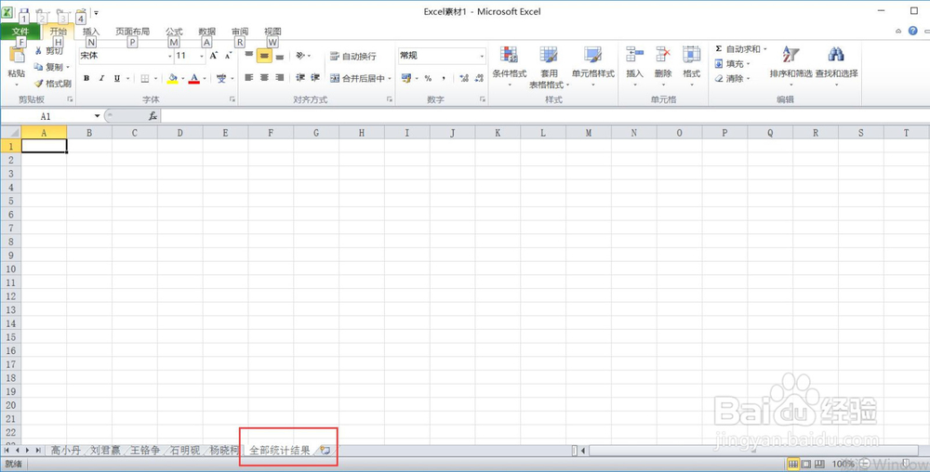Open Excel Help question mark icon
Image resolution: width=930 pixels, height=472 pixels.
(x=913, y=31)
